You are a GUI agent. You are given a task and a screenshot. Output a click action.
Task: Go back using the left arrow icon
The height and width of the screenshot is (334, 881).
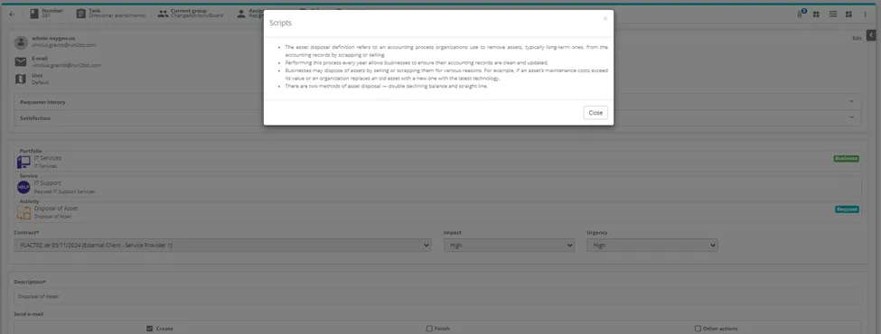[x=13, y=14]
